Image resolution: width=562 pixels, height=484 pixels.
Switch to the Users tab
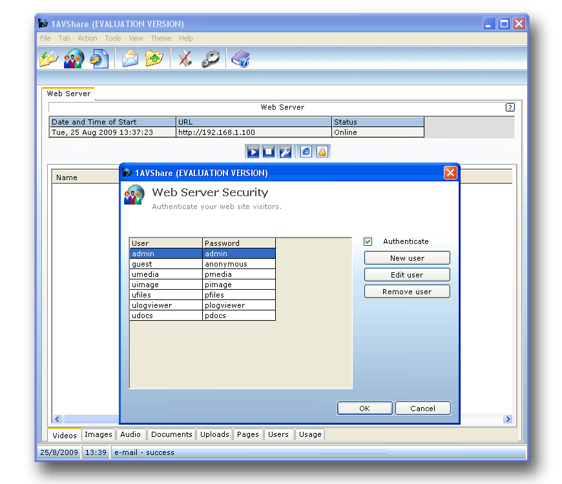(x=278, y=434)
